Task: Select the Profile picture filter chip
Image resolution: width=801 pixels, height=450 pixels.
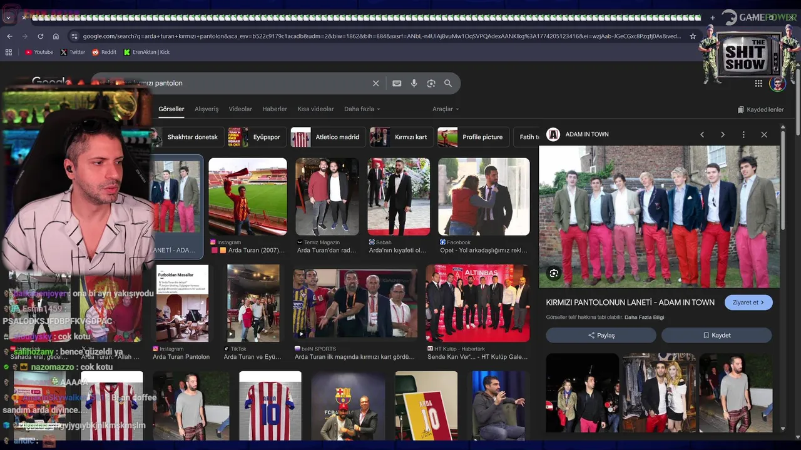Action: [473, 137]
